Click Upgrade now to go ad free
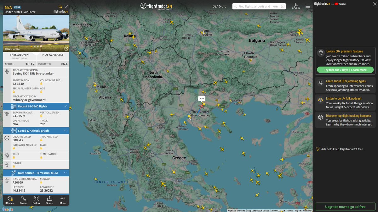Image resolution: width=378 pixels, height=212 pixels. [x=345, y=207]
